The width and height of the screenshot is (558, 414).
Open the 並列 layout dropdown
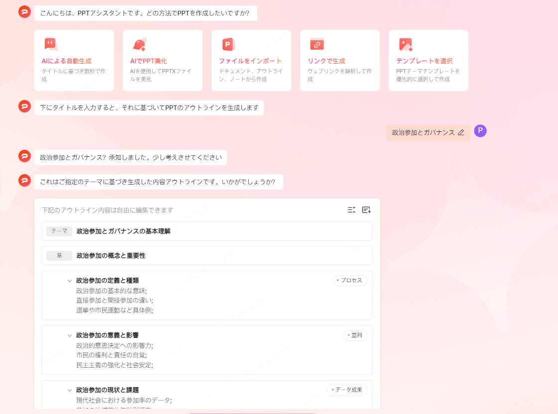355,335
